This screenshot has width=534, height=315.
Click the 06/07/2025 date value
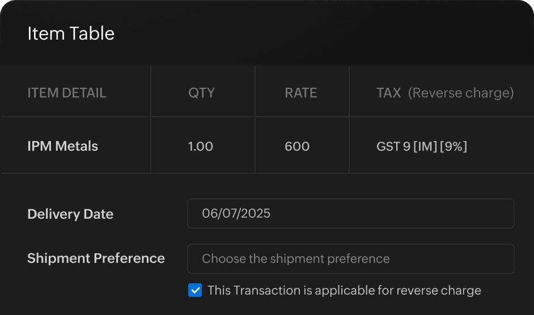(x=236, y=214)
